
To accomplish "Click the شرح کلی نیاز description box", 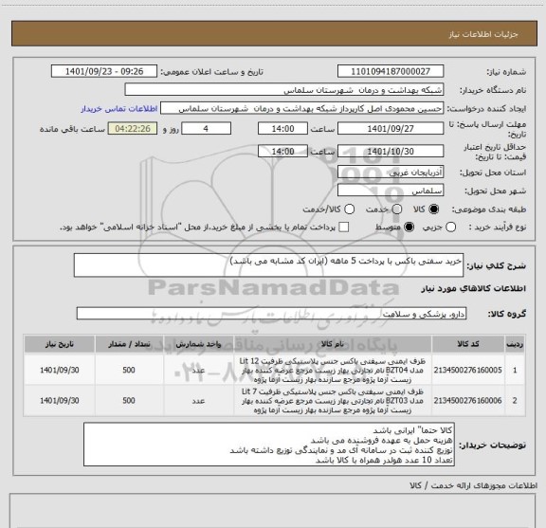I will click(x=268, y=265).
